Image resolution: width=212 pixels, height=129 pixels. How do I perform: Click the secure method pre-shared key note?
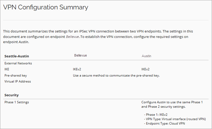tap(116, 75)
